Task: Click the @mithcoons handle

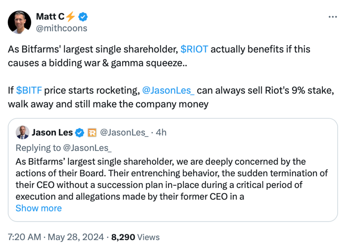Action: point(62,28)
